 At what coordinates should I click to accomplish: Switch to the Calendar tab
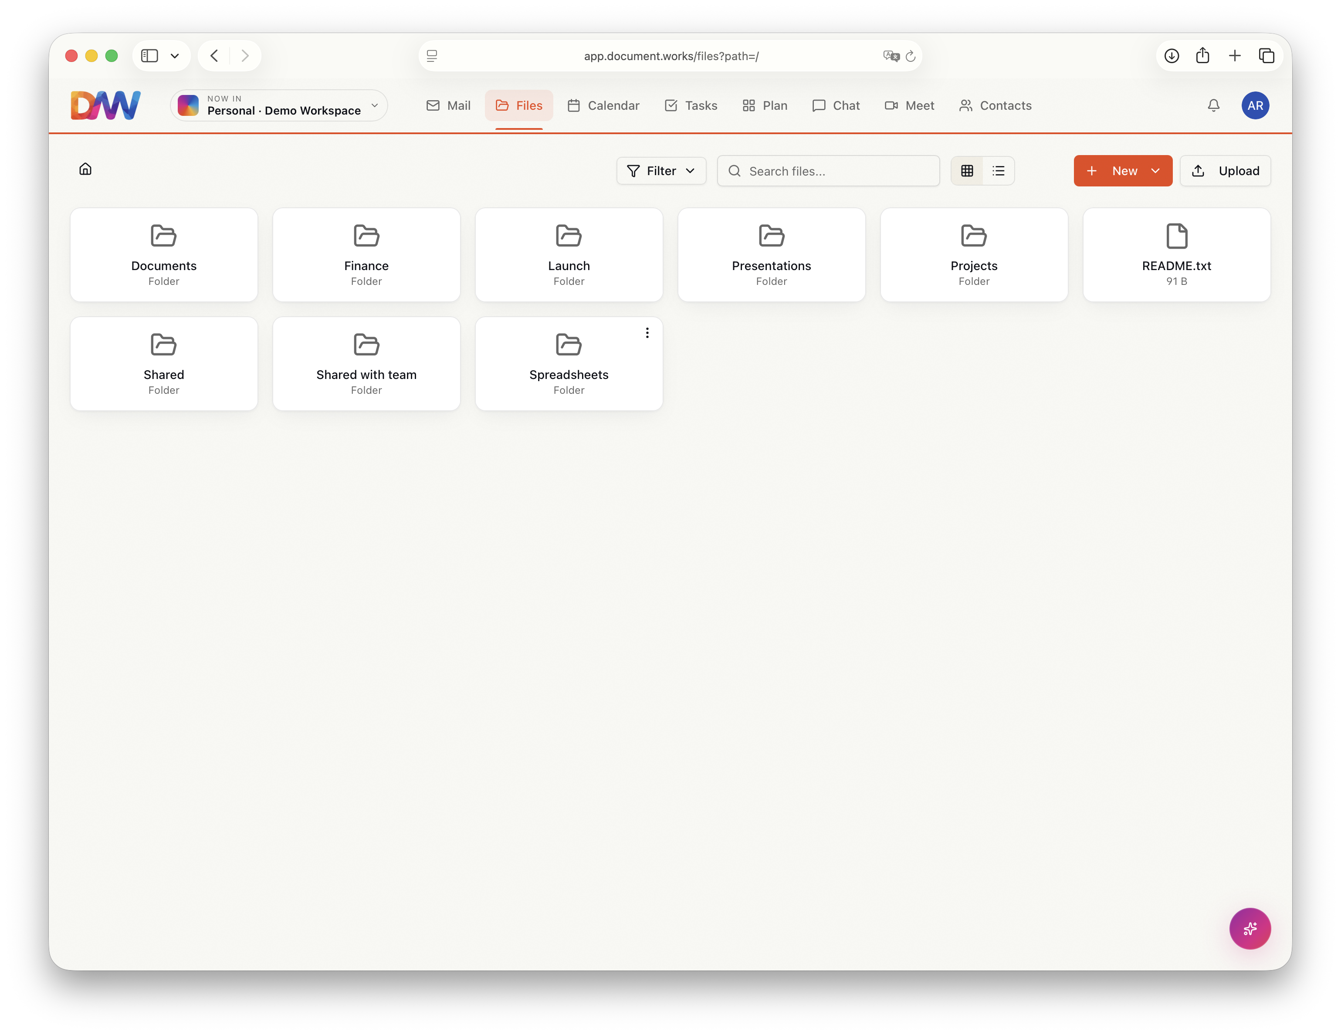603,105
